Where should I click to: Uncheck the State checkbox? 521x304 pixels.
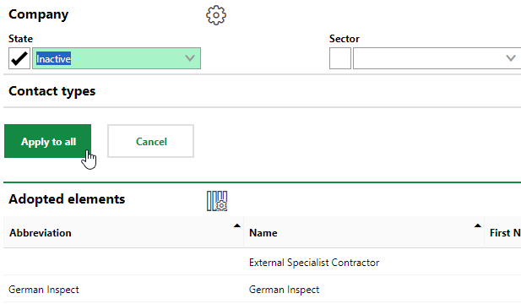(x=19, y=58)
